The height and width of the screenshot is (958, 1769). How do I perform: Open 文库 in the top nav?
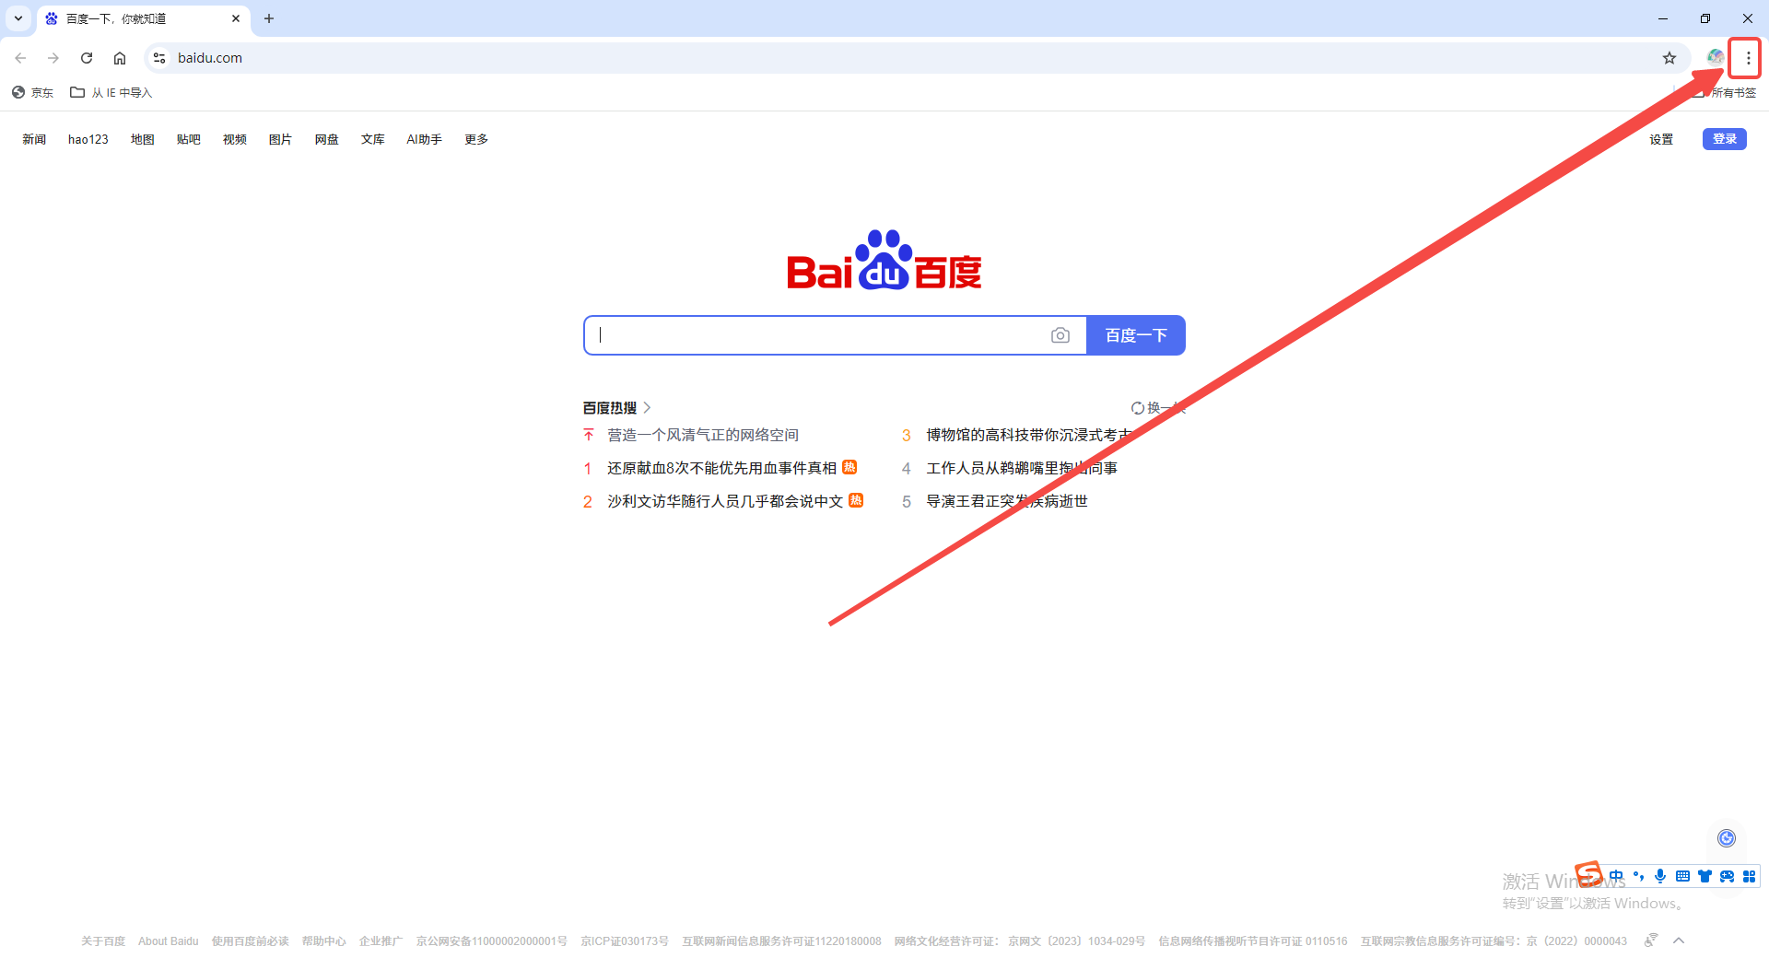tap(373, 139)
